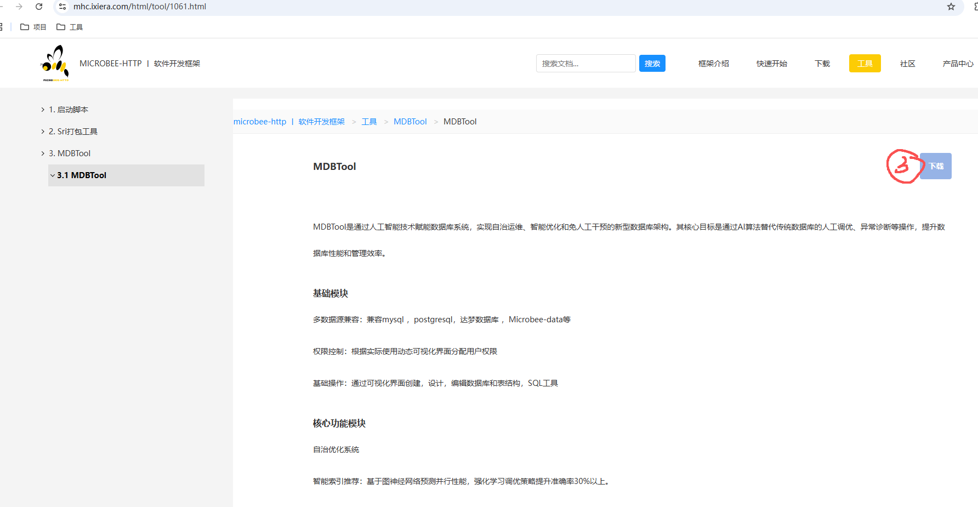This screenshot has height=507, width=978.
Task: Open the 工具 bookmark folder
Action: coord(70,27)
